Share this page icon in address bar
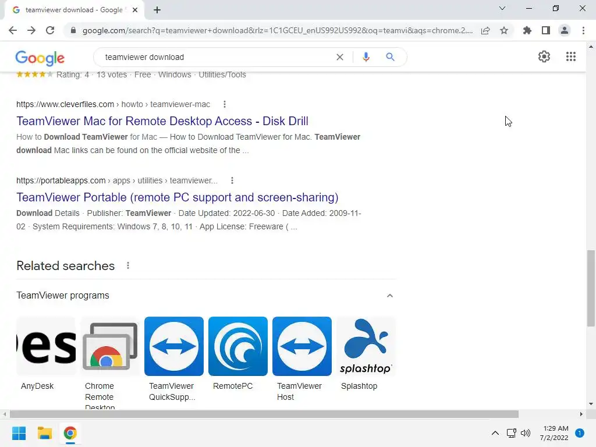596x447 pixels. click(485, 30)
